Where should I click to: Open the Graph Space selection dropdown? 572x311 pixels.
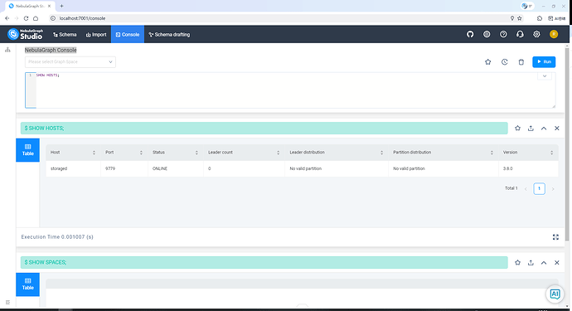pos(70,62)
